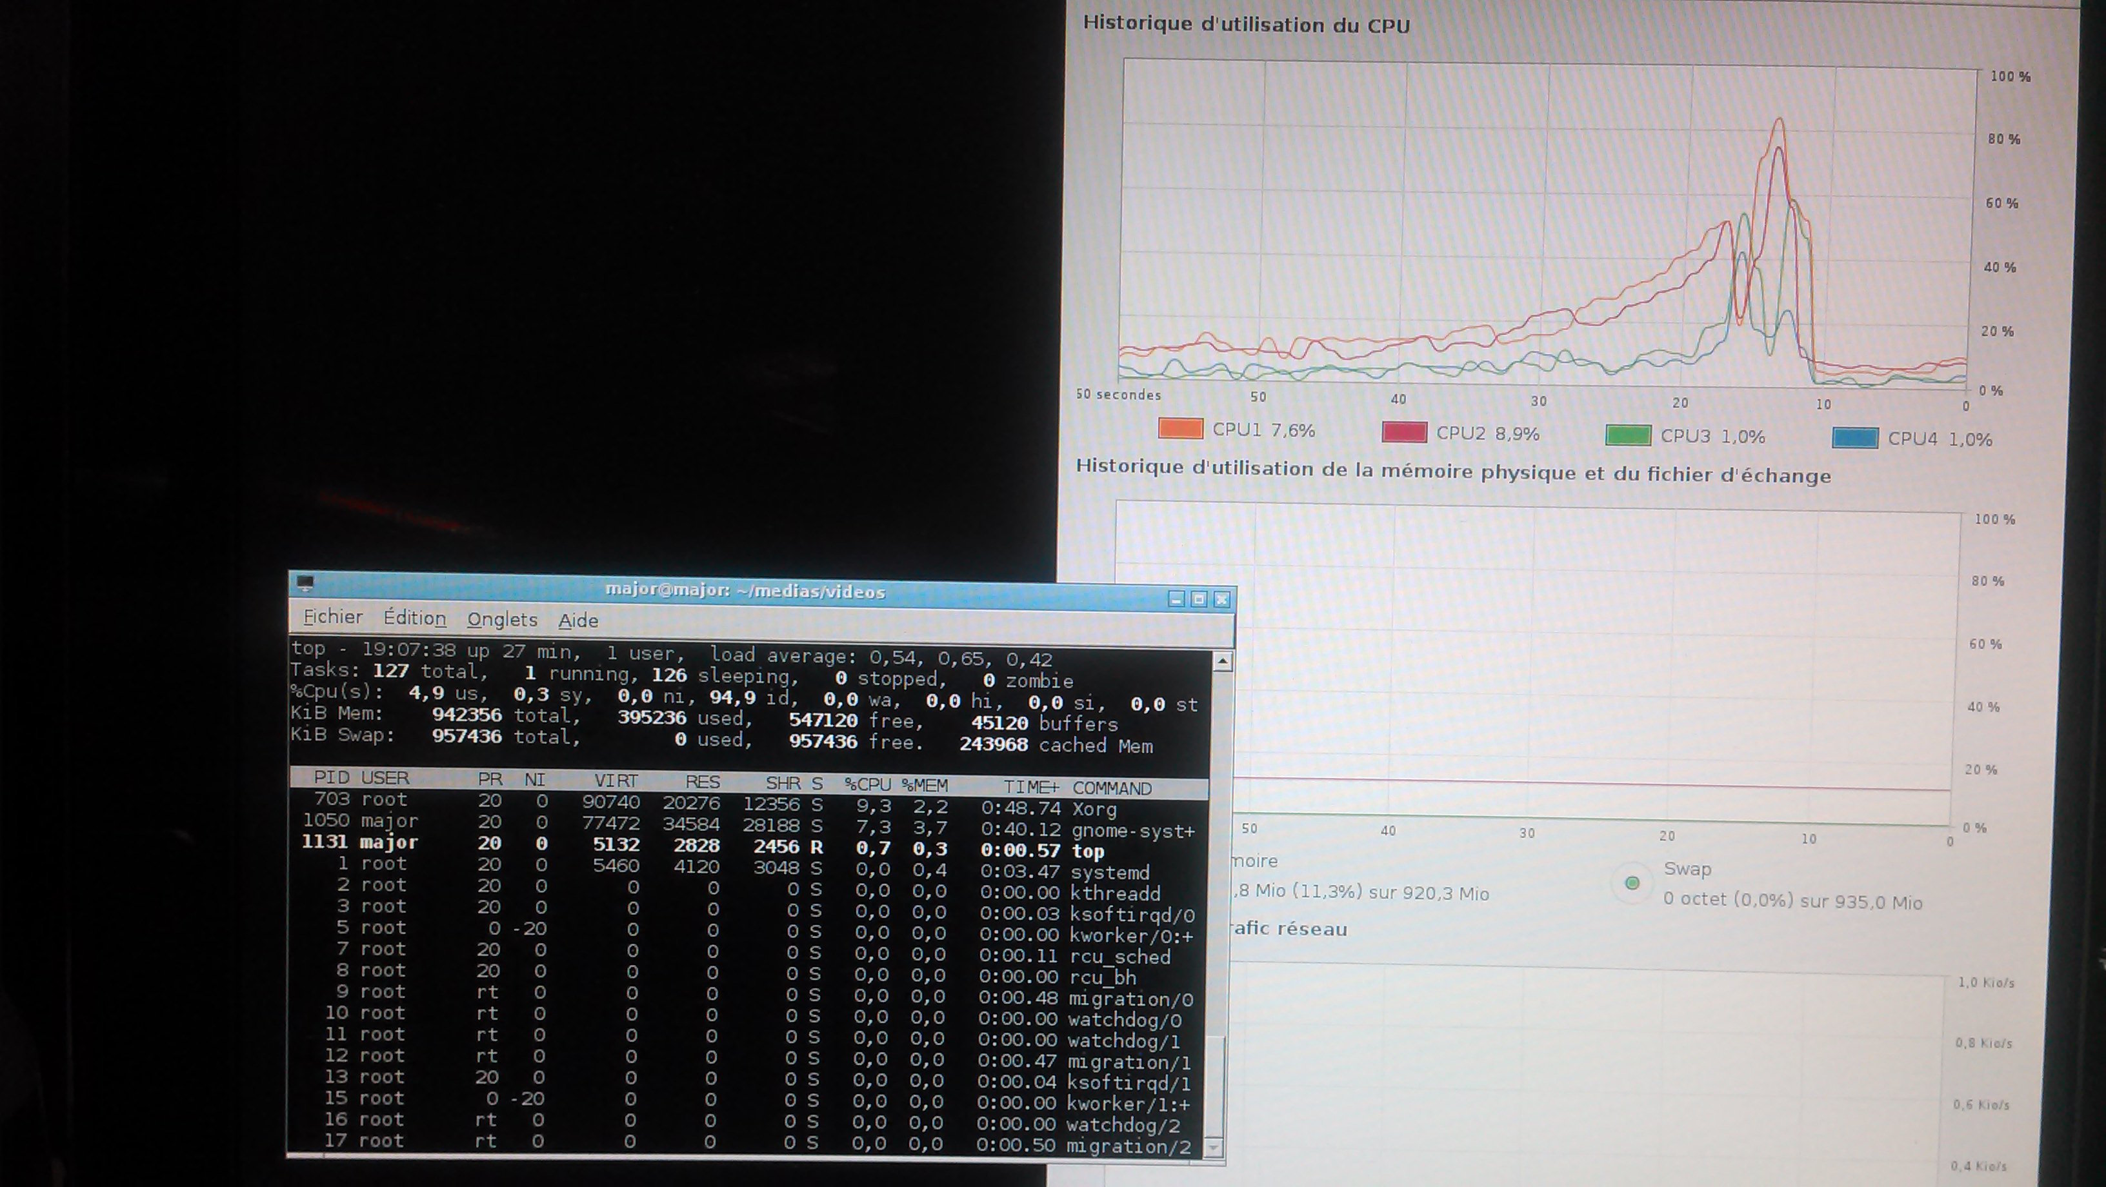Click the terminal scrollbar thumb
Viewport: 2106px width, 1187px height.
coord(1216,1086)
